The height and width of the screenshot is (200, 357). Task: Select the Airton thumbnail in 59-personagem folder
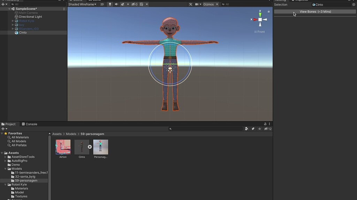click(x=63, y=147)
